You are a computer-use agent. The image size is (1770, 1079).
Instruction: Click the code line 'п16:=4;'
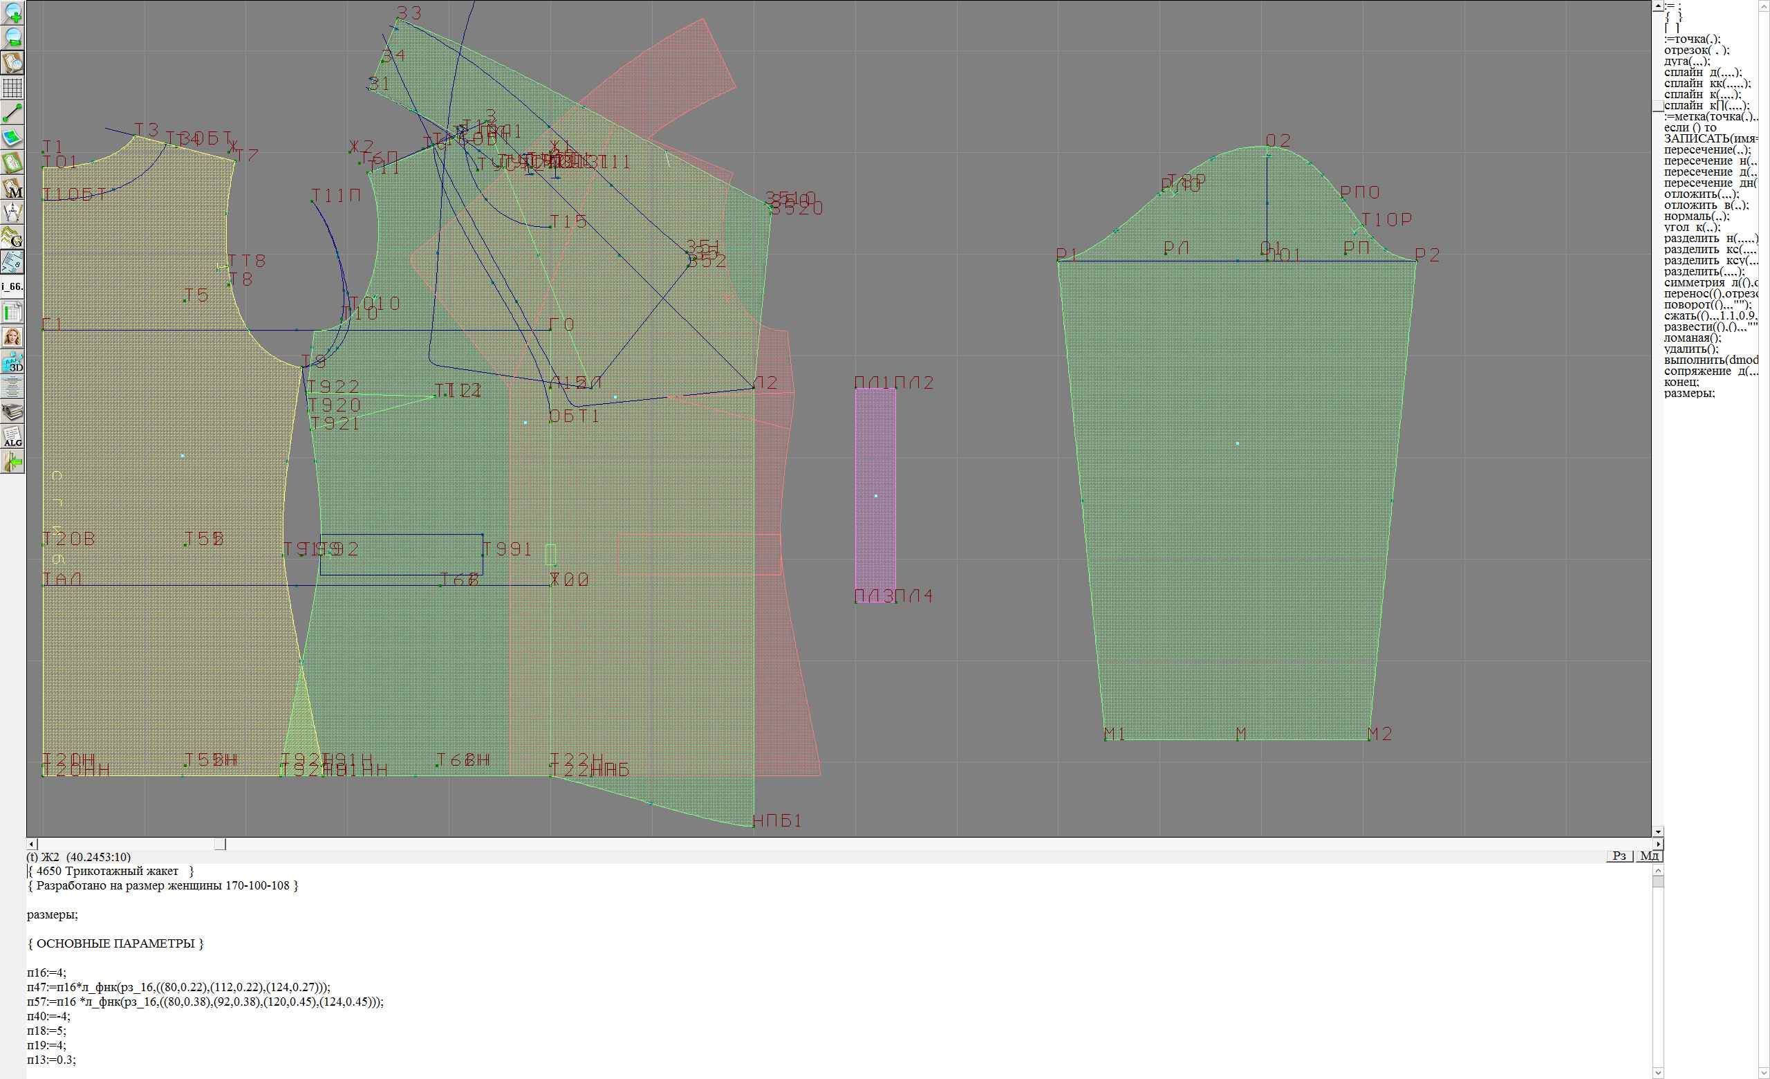(47, 972)
